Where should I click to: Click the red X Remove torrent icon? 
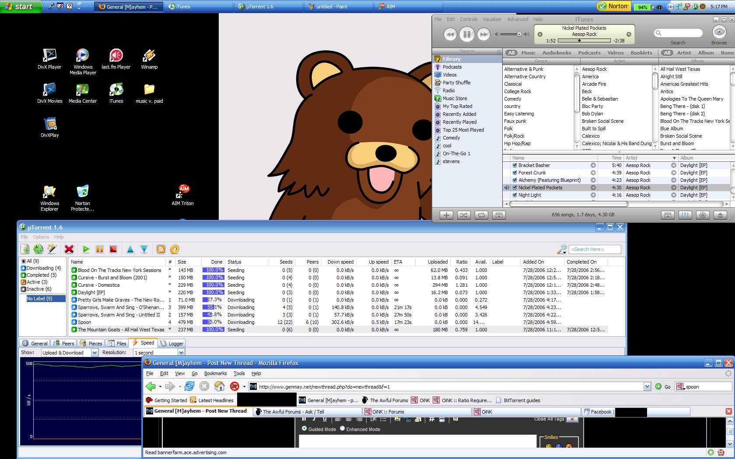(x=69, y=249)
